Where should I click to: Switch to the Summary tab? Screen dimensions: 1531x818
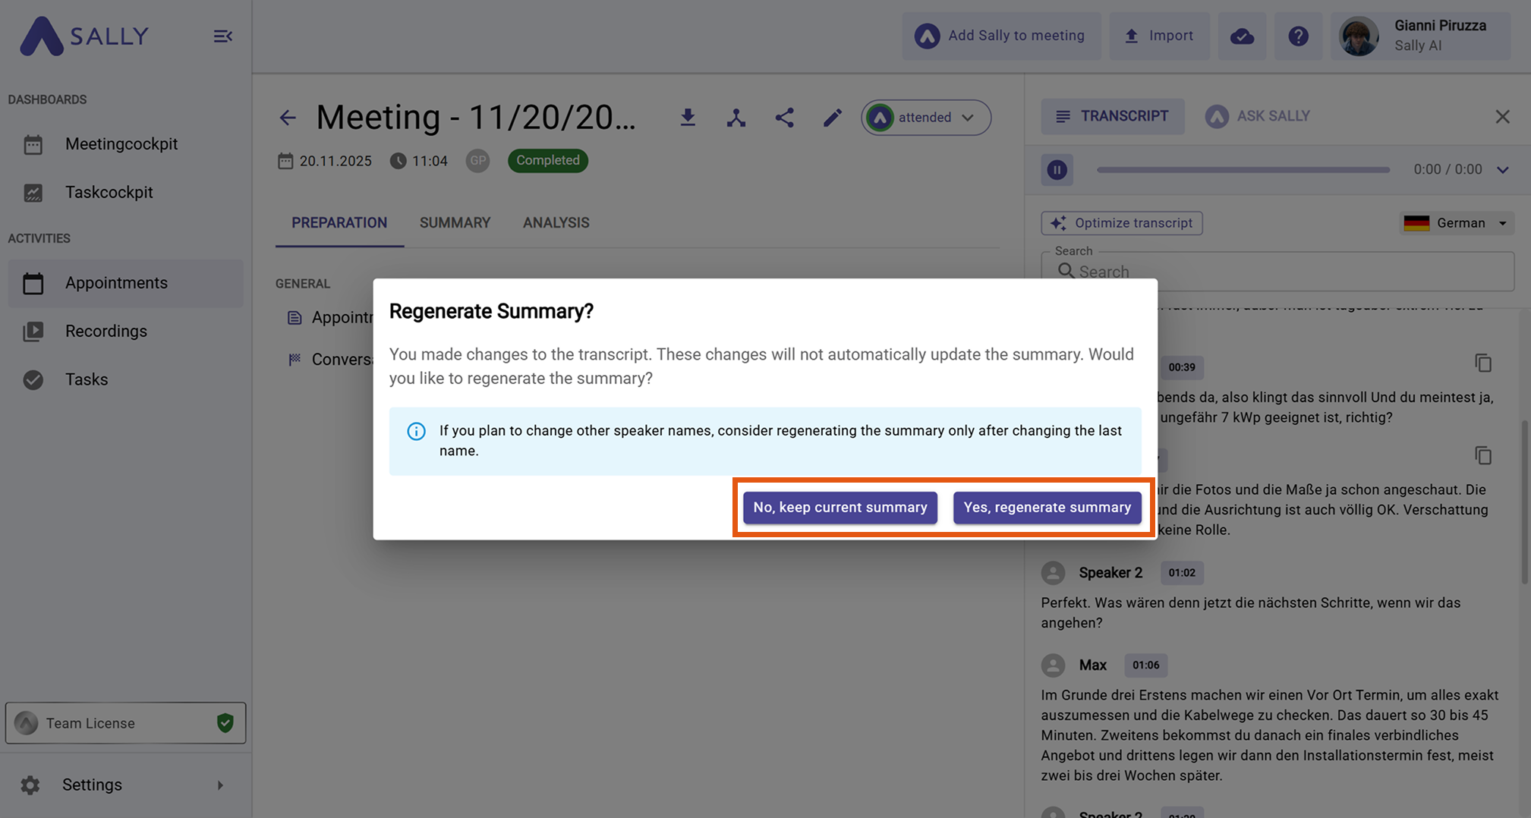click(455, 223)
